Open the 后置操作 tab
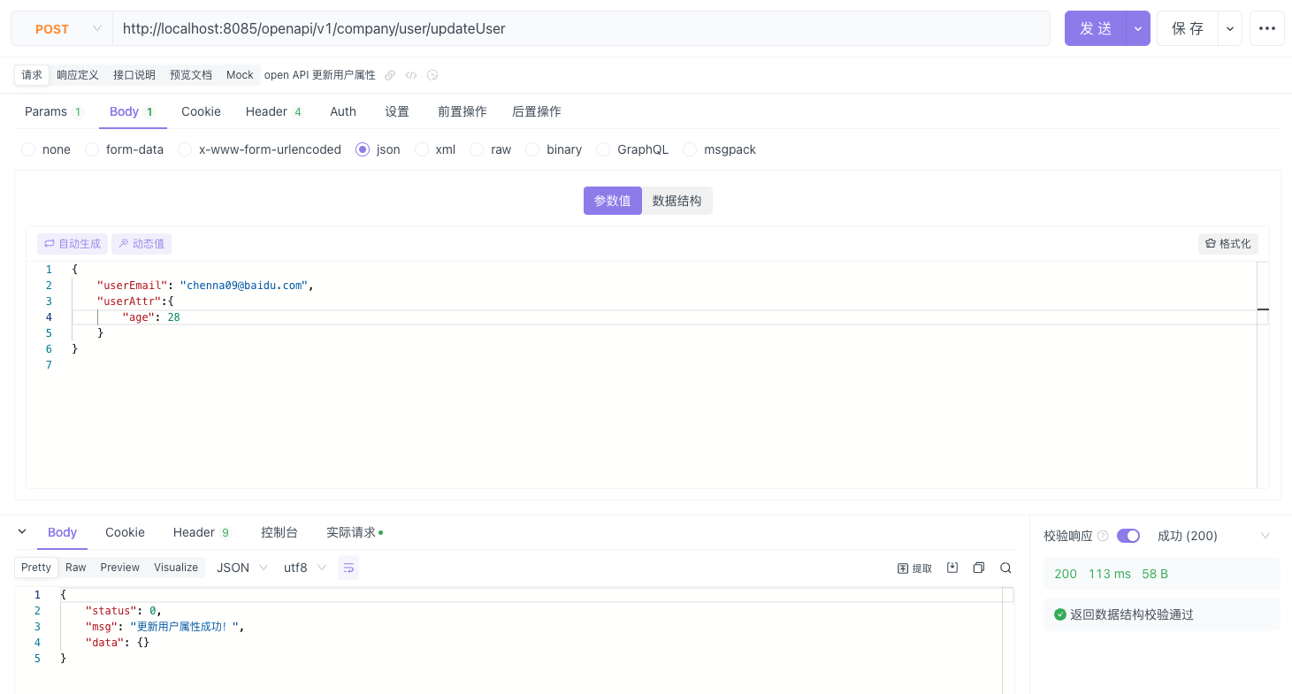Screen dimensions: 1292x694 [x=537, y=111]
